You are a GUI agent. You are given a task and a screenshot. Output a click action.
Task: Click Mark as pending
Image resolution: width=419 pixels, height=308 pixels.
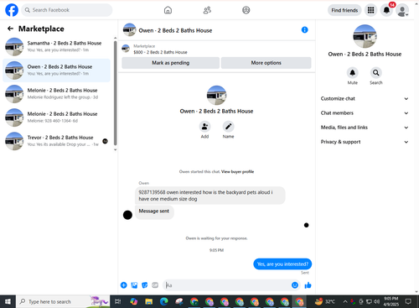click(x=170, y=63)
